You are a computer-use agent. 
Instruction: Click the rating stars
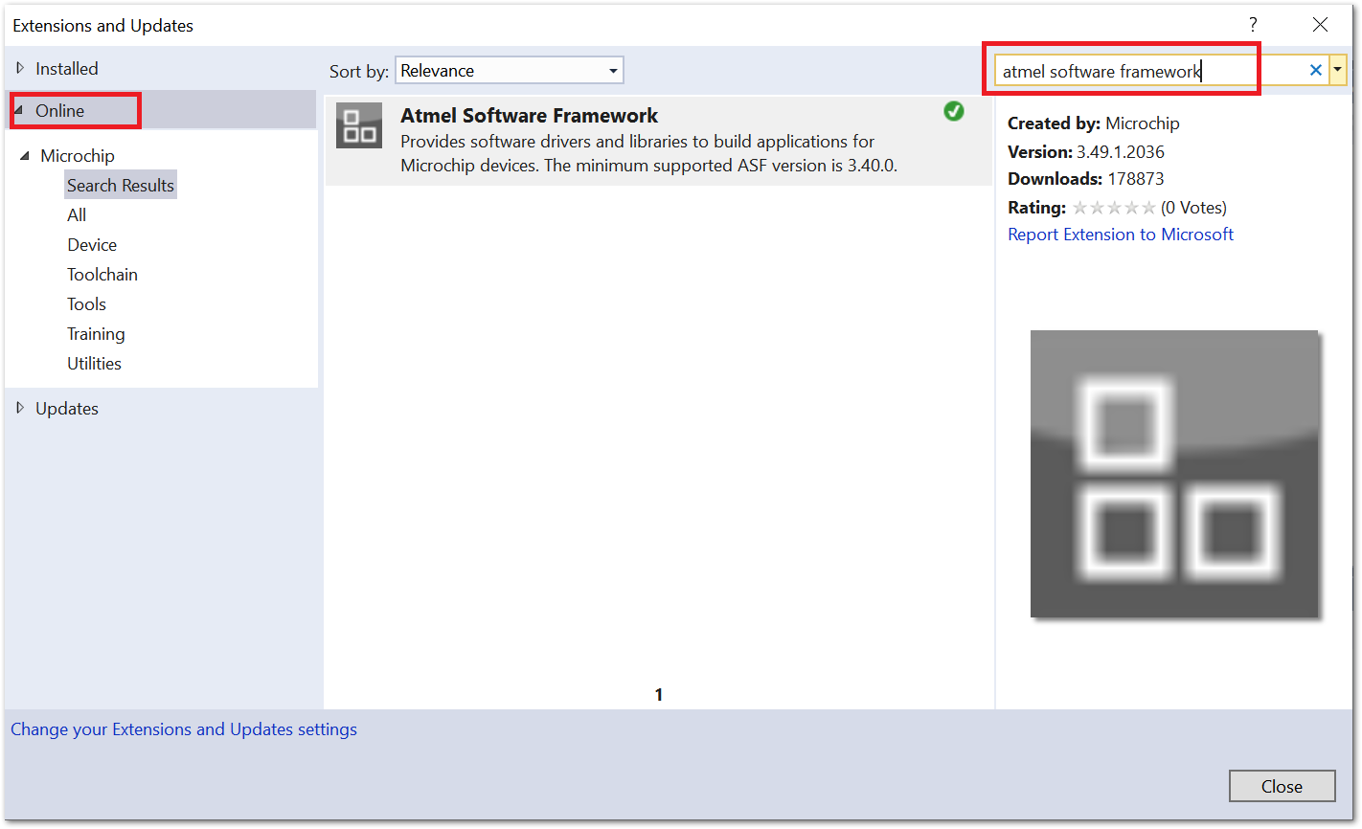[1114, 208]
